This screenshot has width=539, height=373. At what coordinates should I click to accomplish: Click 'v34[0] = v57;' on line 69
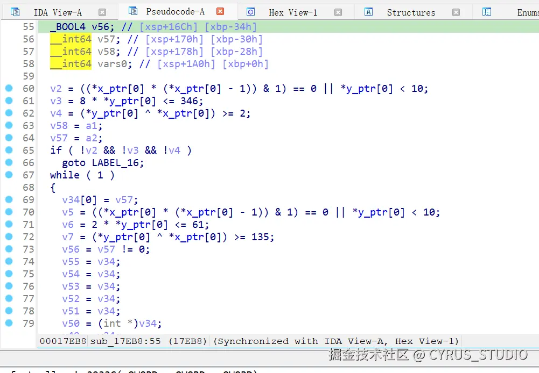[100, 200]
